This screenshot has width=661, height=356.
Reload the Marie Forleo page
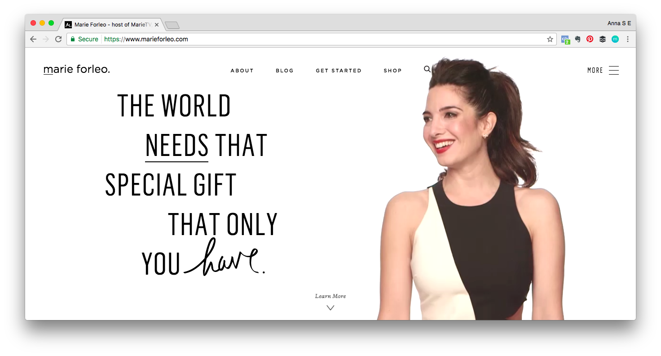point(58,39)
